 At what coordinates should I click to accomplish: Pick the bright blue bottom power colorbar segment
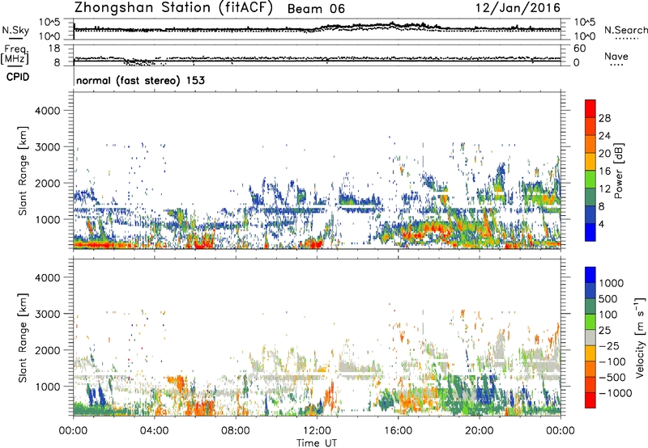tap(590, 233)
